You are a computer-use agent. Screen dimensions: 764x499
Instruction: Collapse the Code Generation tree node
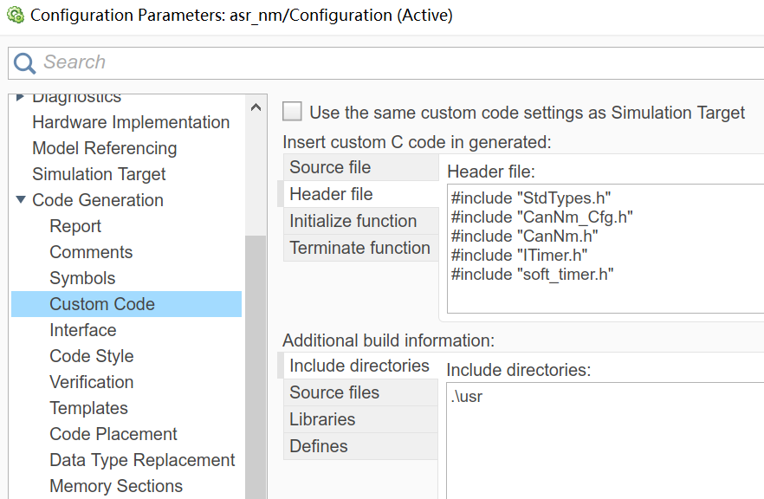click(x=21, y=199)
